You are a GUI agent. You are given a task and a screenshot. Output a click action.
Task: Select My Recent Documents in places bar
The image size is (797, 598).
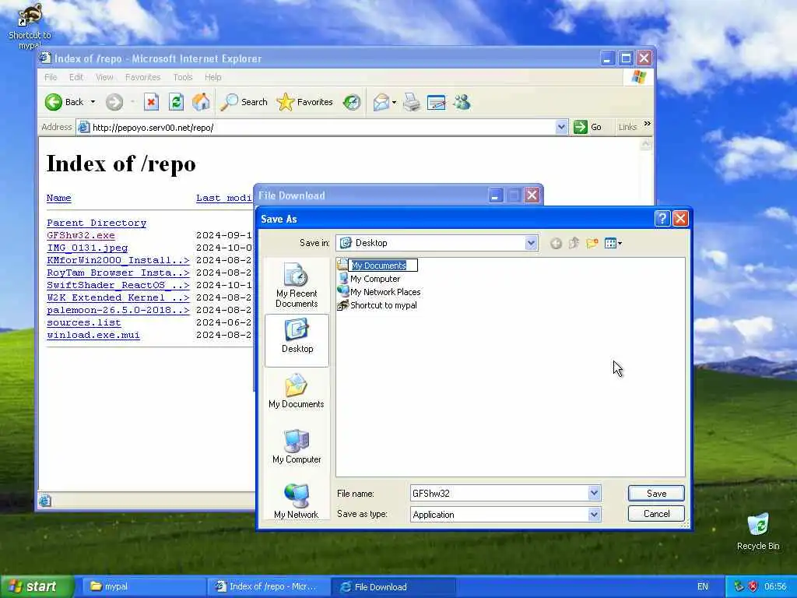click(297, 286)
